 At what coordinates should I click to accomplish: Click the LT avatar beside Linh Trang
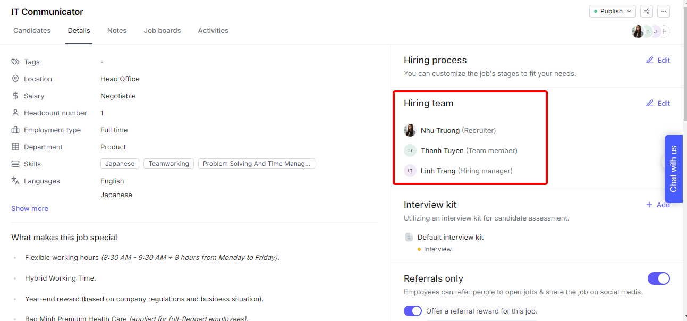pos(410,171)
